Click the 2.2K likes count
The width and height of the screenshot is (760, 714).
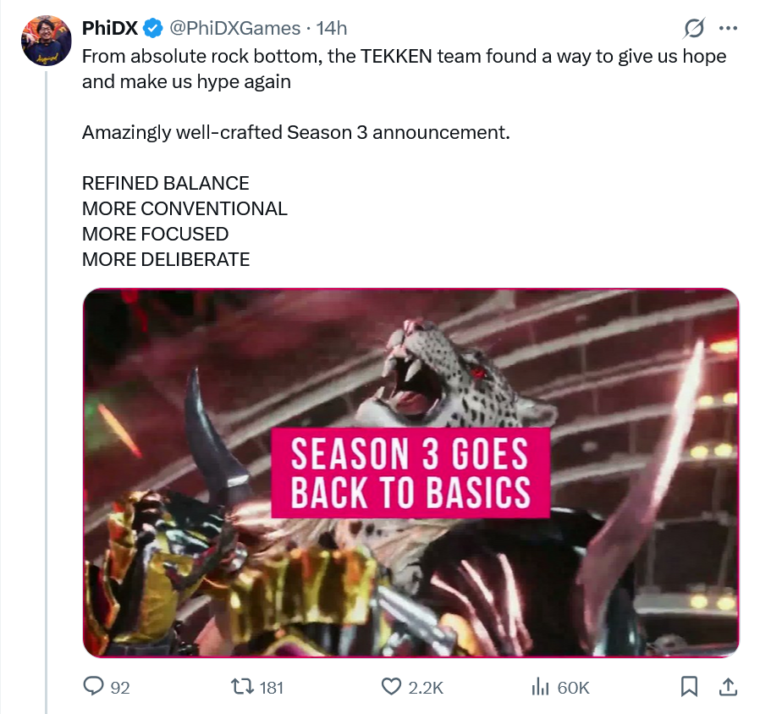click(x=426, y=688)
